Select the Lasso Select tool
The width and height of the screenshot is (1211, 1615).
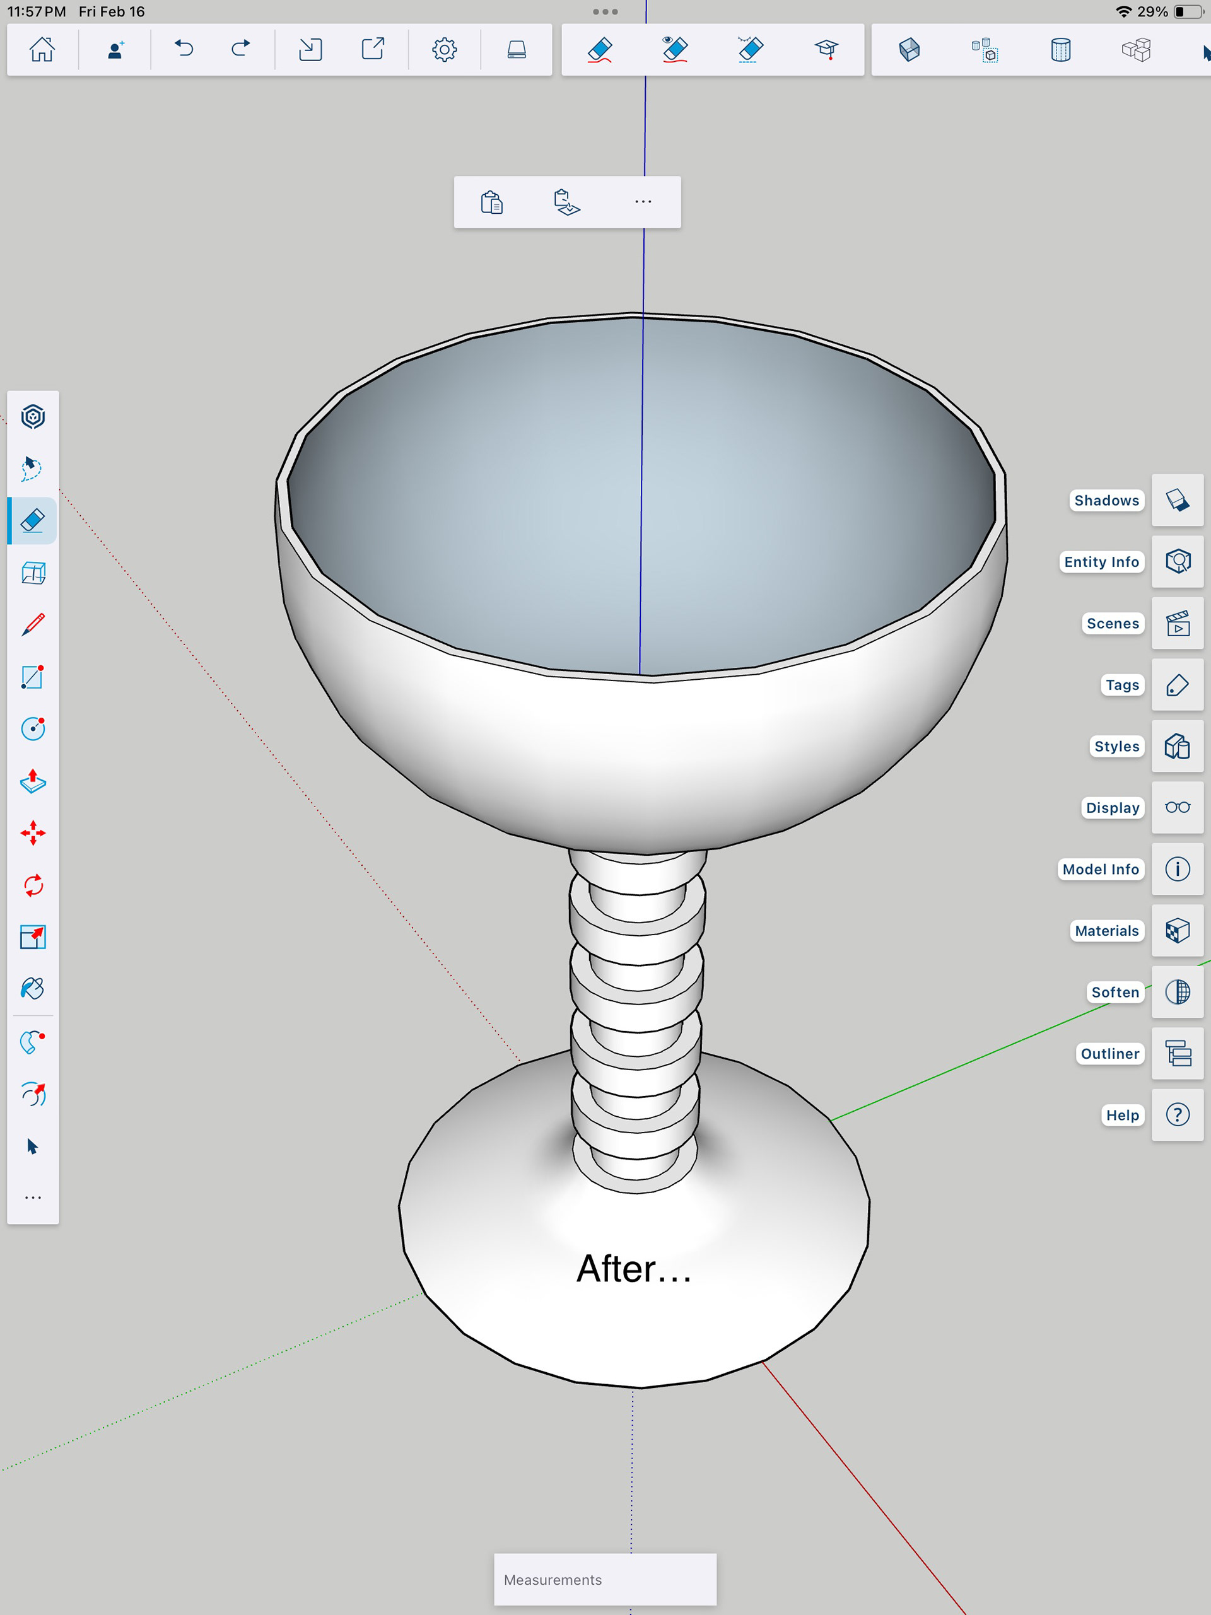33,469
